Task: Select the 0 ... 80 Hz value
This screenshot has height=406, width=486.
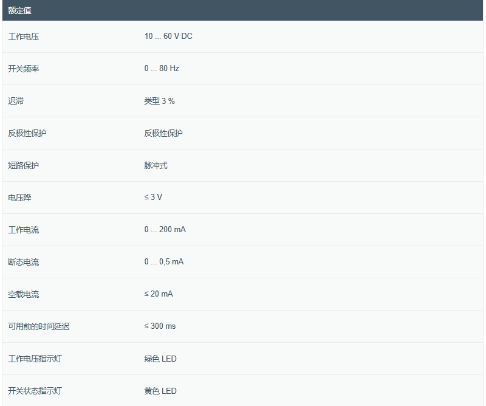Action: point(162,69)
